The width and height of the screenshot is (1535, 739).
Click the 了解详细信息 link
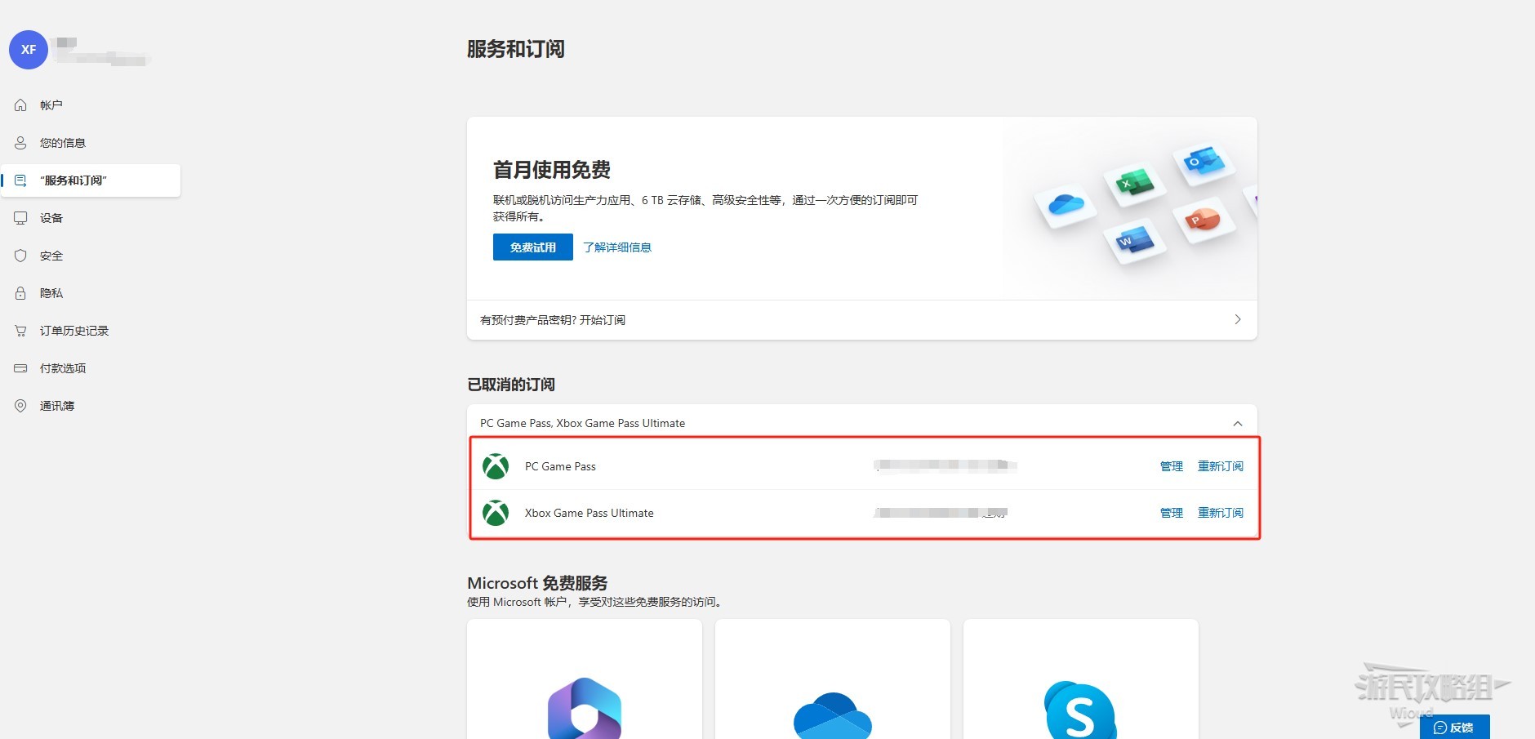617,247
